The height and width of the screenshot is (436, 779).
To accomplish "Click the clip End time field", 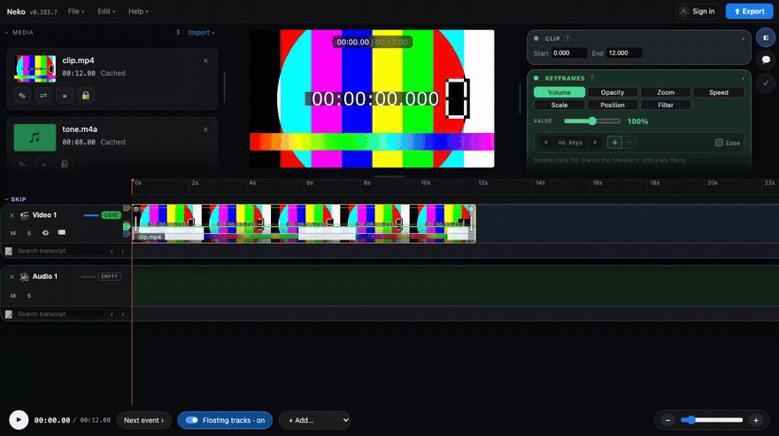I will tap(623, 53).
